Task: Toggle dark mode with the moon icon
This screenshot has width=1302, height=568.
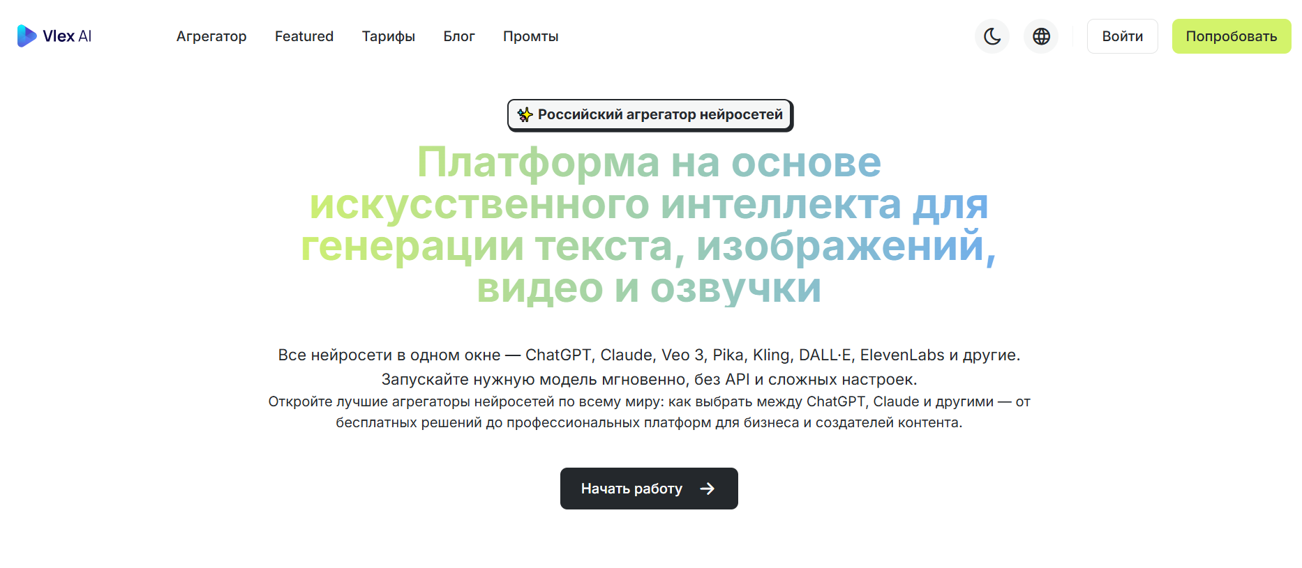Action: [992, 36]
